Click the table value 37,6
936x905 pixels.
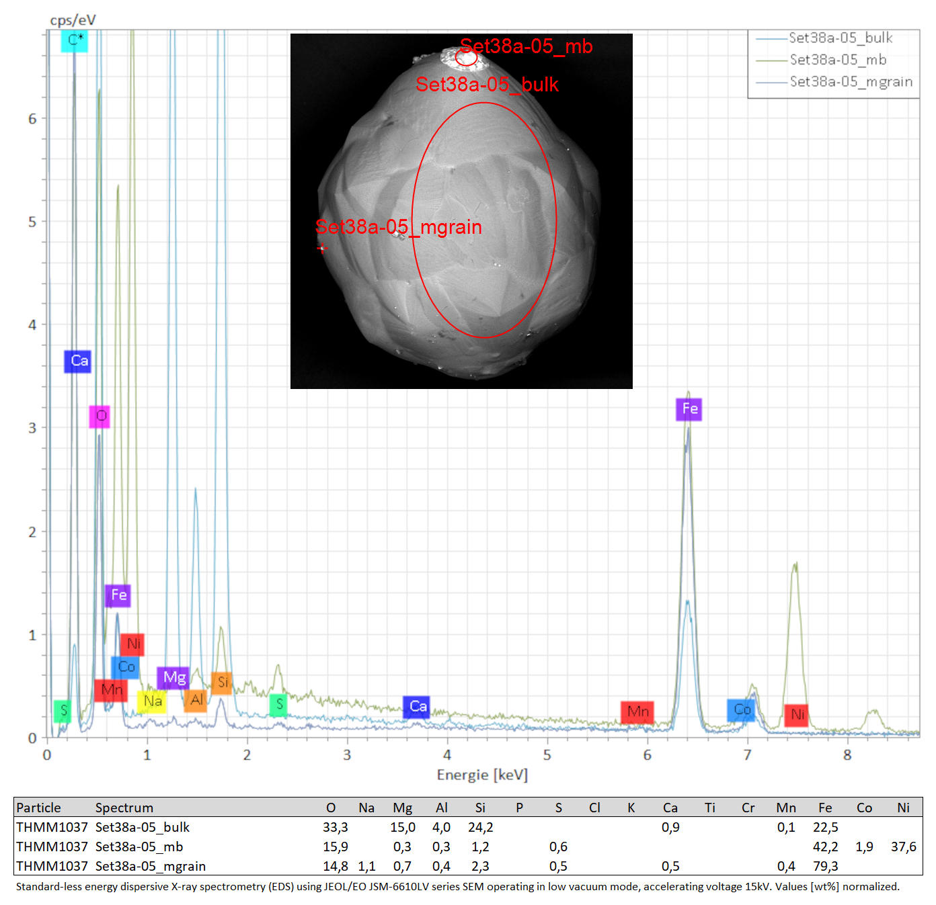point(904,847)
